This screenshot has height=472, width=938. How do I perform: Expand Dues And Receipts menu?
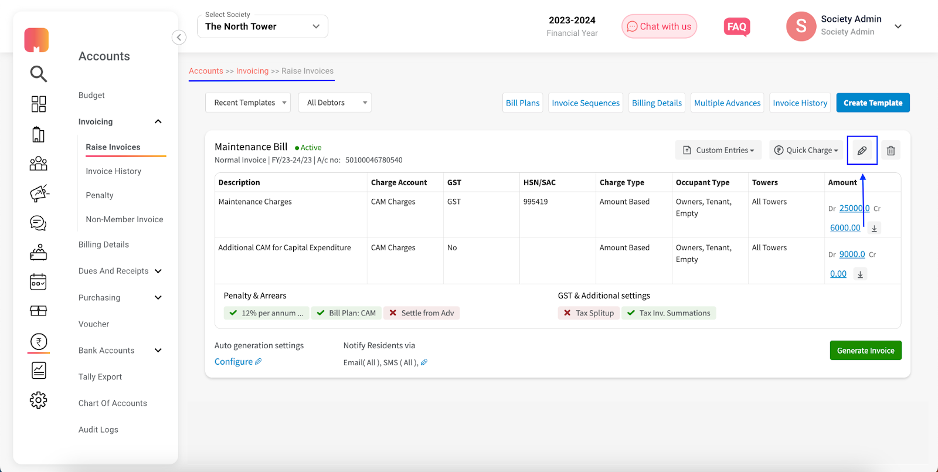coord(120,271)
